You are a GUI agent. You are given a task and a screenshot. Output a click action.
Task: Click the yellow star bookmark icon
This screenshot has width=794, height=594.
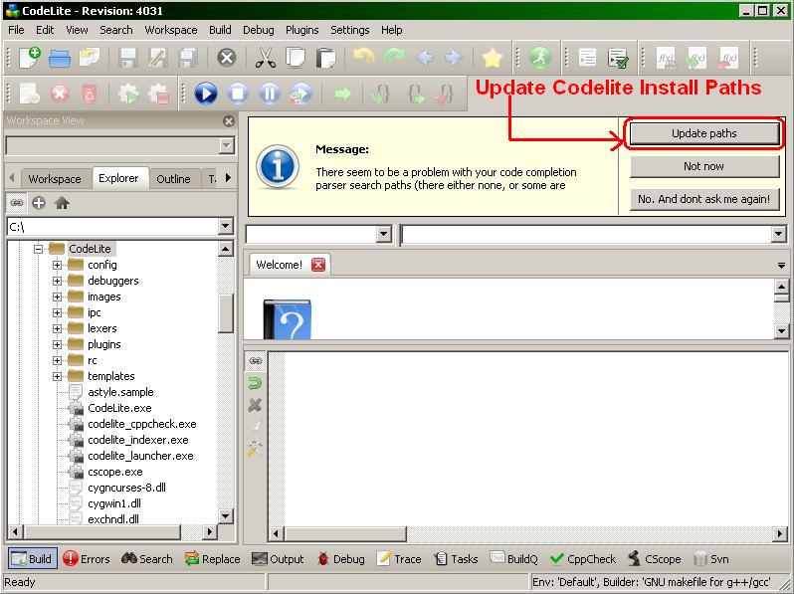tap(492, 59)
